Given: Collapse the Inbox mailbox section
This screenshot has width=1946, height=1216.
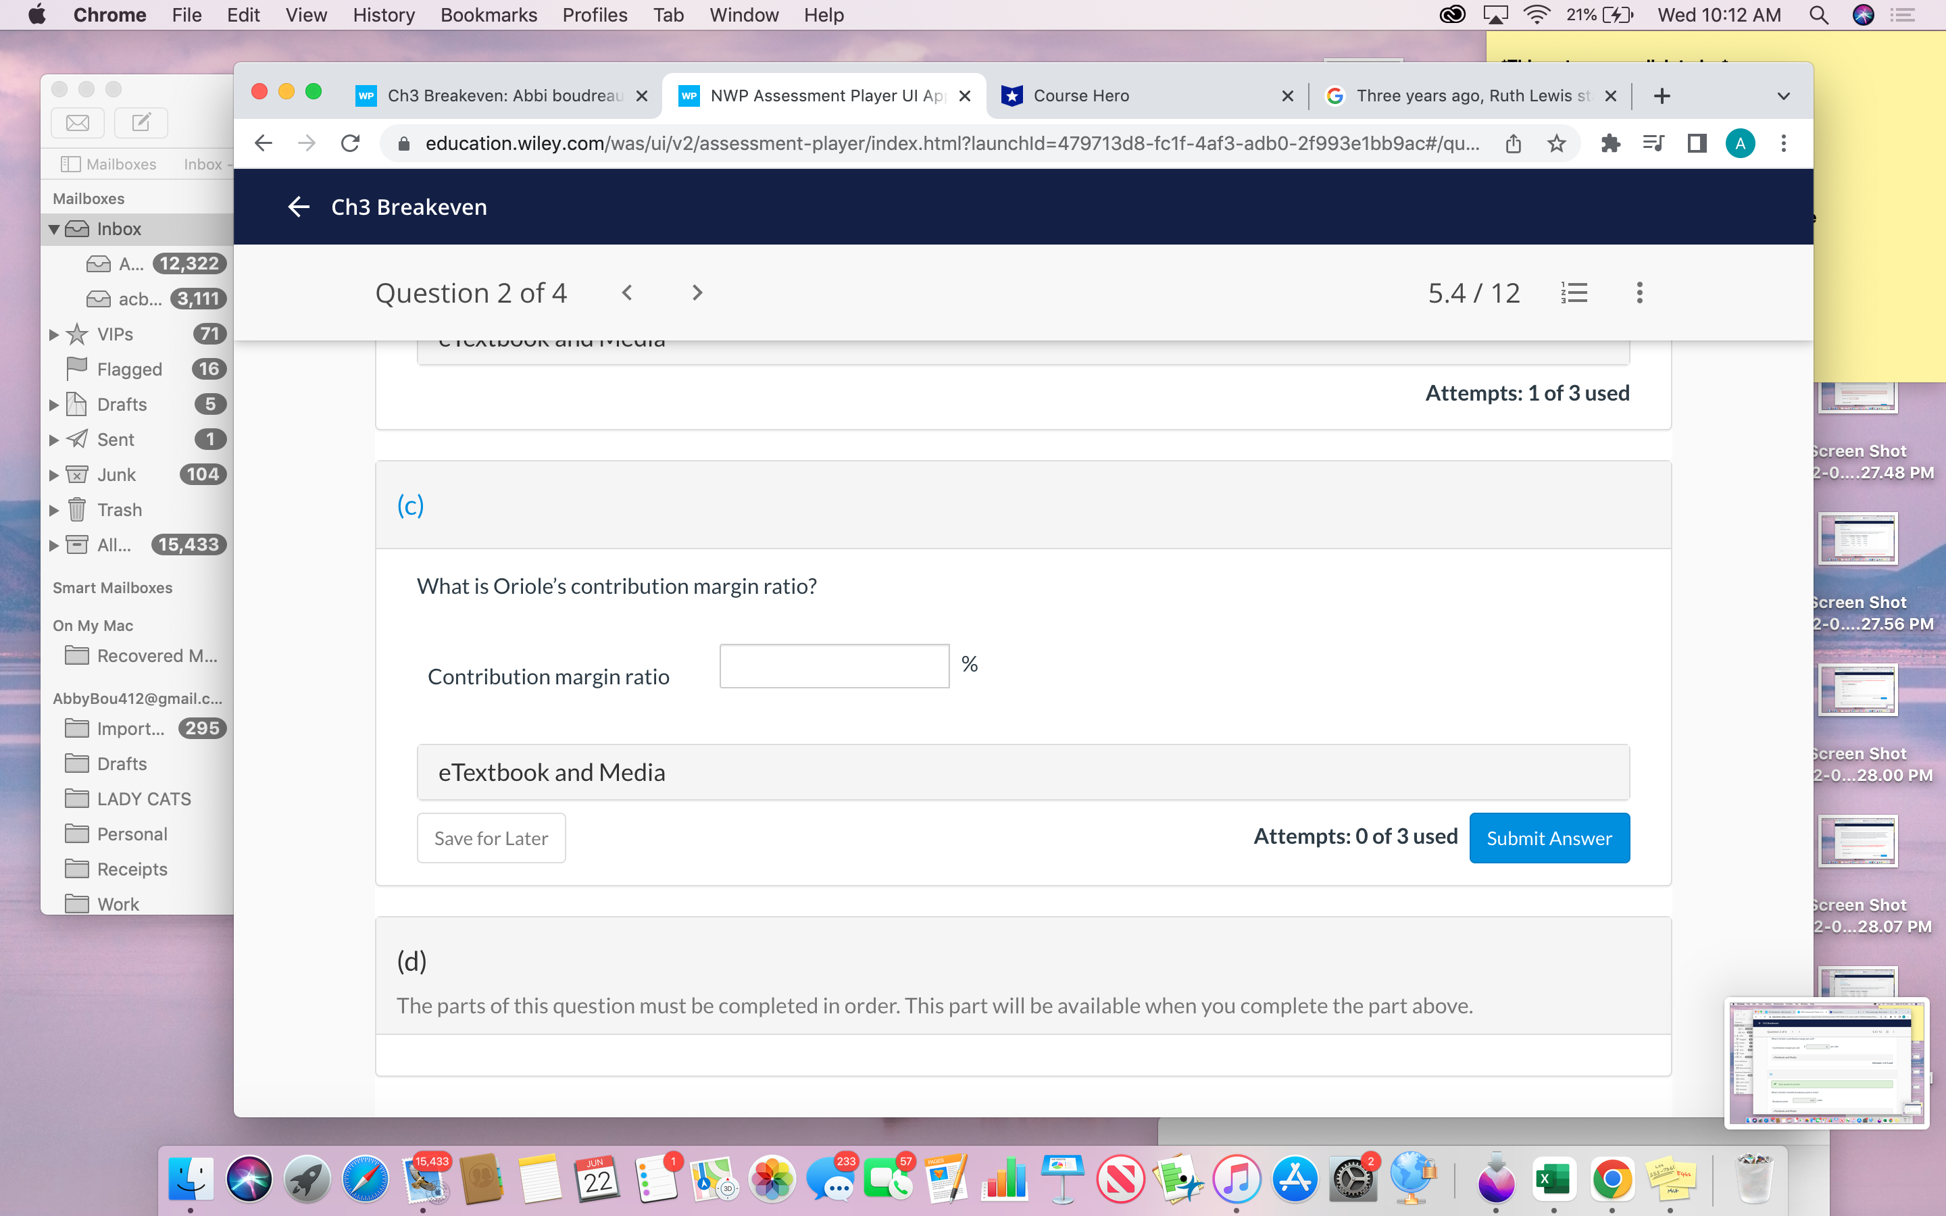Looking at the screenshot, I should (x=53, y=228).
